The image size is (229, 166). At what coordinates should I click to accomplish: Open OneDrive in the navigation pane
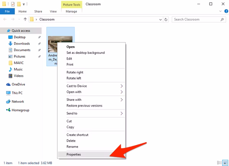point(18,84)
